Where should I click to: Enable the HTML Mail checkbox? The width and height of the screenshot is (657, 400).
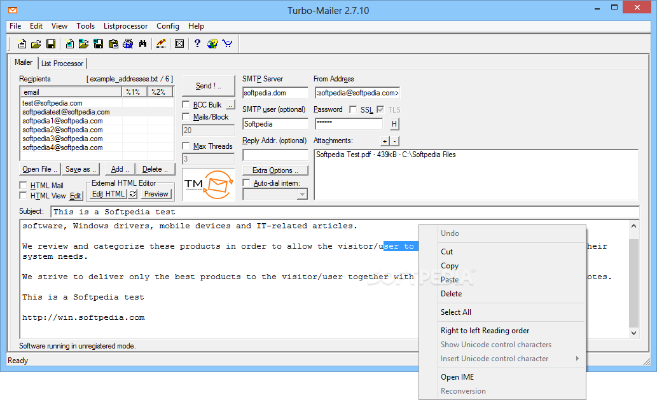pos(24,185)
